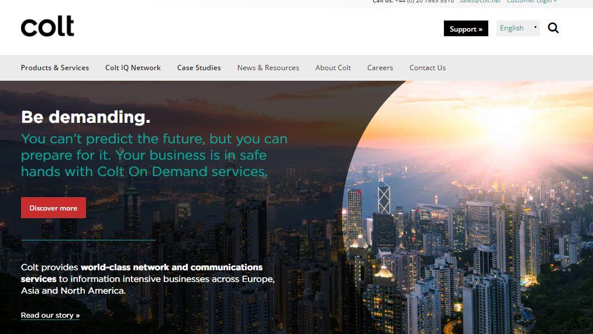Viewport: 593px width, 334px height.
Task: Navigate to About Colt
Action: tap(333, 68)
